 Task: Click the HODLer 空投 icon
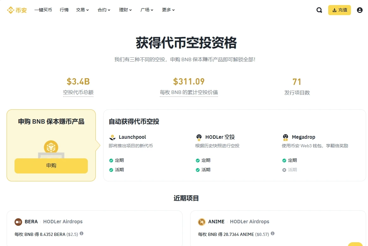[x=199, y=137]
